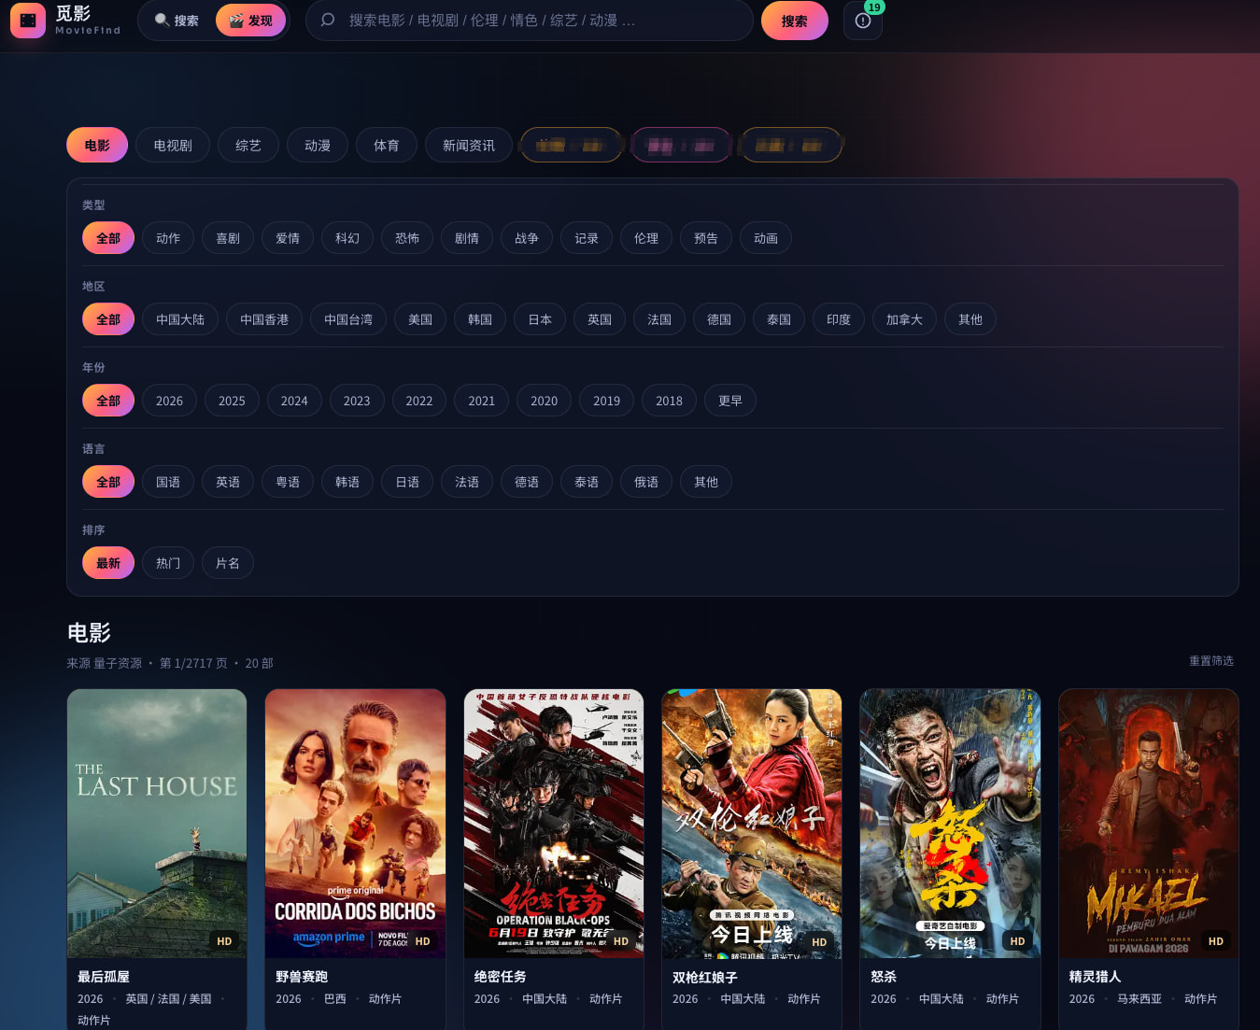The height and width of the screenshot is (1030, 1260).
Task: Select the 记录 genre filter
Action: [587, 238]
